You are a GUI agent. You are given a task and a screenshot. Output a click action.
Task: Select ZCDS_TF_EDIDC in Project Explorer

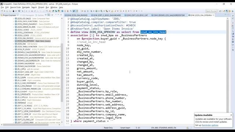[x=24, y=49]
